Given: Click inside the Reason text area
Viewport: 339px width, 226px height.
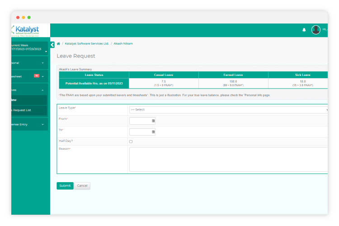Looking at the screenshot, I should pos(228,159).
